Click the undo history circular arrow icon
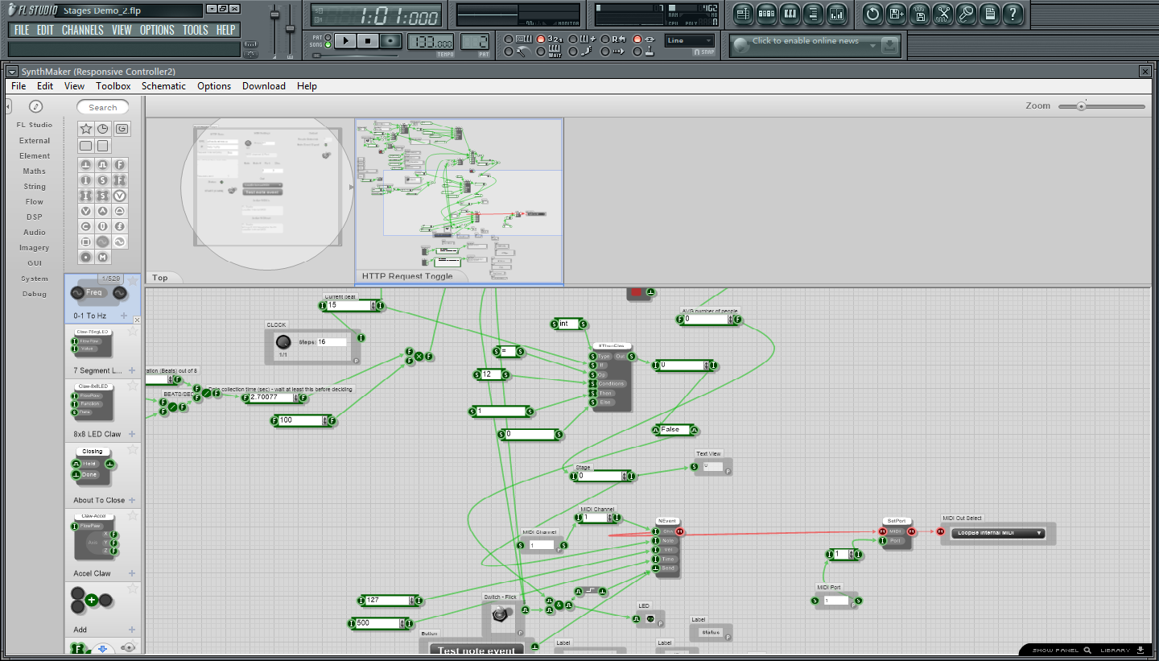 click(x=872, y=14)
